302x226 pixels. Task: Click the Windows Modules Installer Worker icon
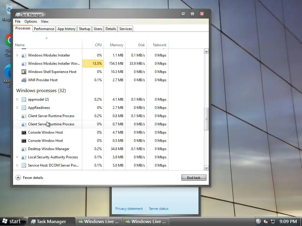pos(24,64)
